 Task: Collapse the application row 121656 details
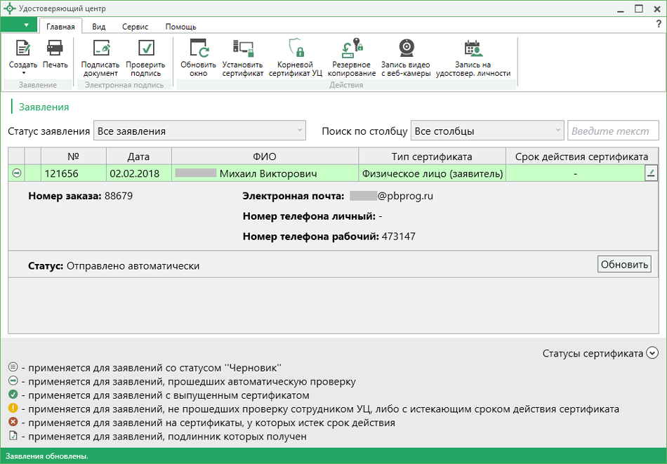point(17,173)
